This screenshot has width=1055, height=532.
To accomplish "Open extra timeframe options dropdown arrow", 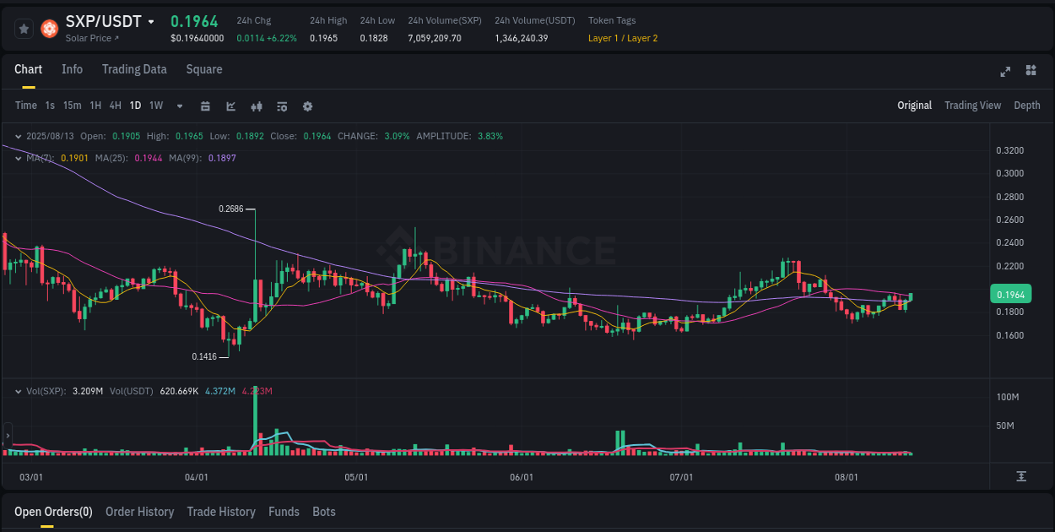I will click(x=179, y=106).
